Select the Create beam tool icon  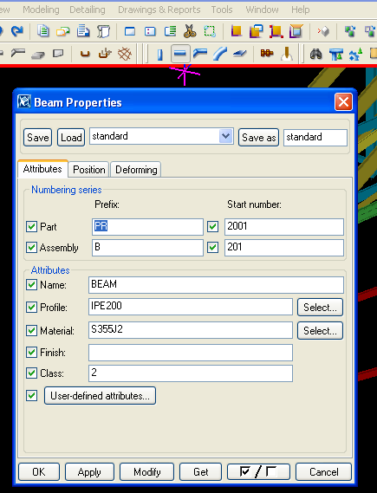pyautogui.click(x=180, y=54)
